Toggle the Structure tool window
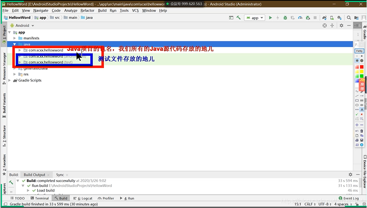This screenshot has height=208, width=367. tap(4, 136)
